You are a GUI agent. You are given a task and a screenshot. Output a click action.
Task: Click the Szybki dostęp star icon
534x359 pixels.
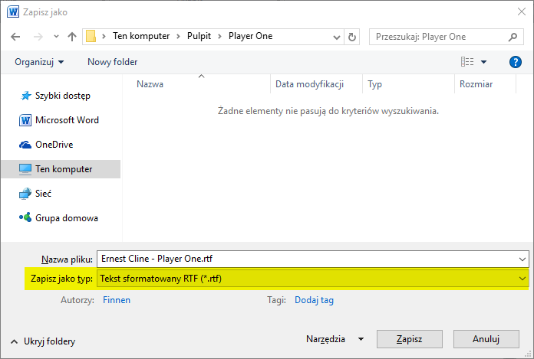25,96
